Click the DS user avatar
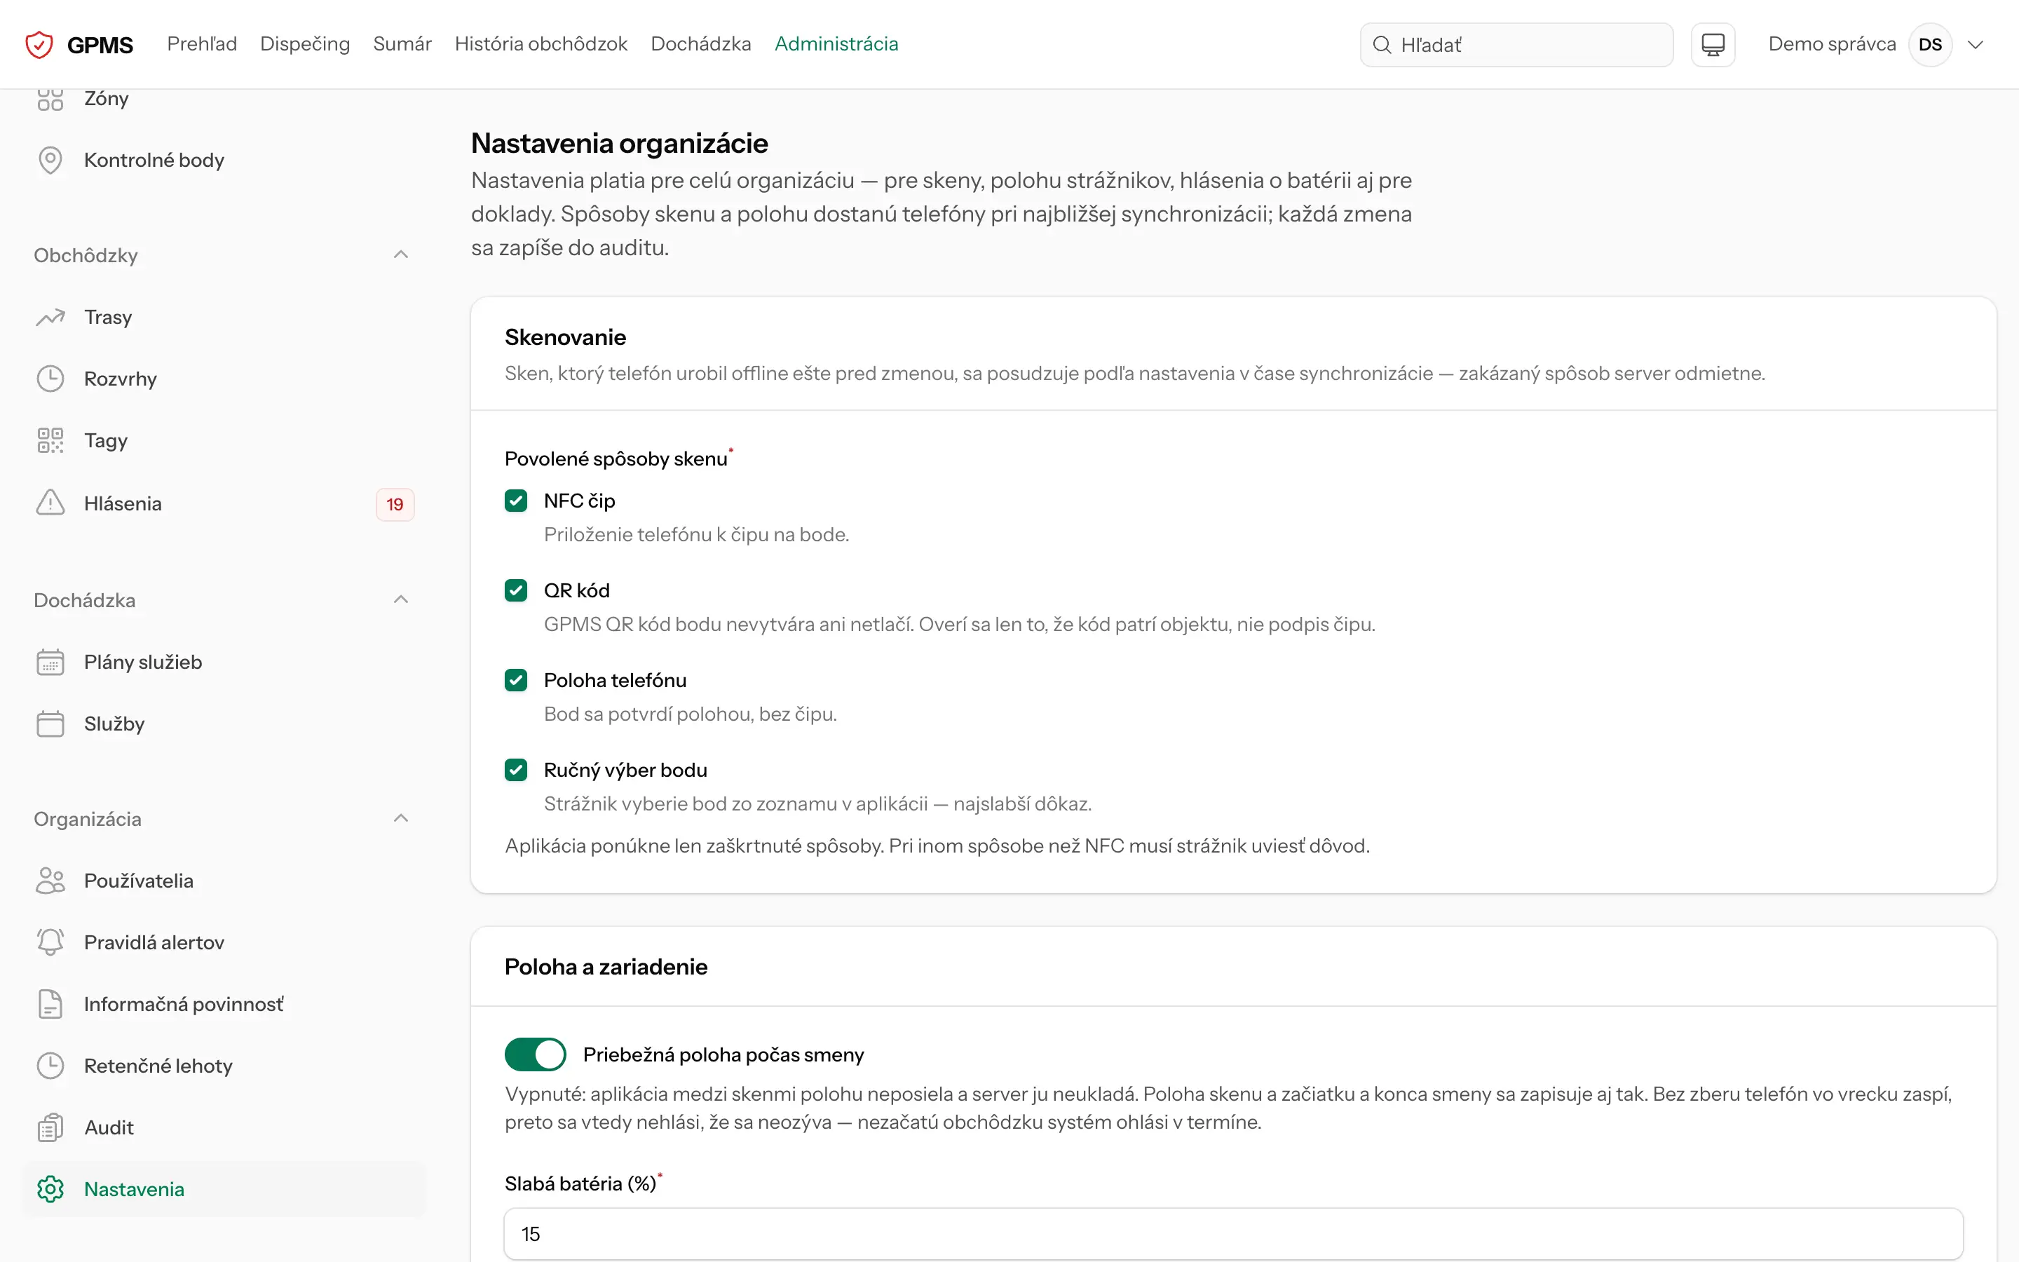2019x1262 pixels. click(x=1930, y=44)
